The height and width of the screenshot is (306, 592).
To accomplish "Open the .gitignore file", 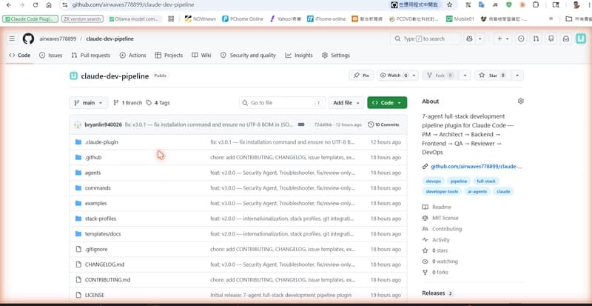I will point(96,249).
